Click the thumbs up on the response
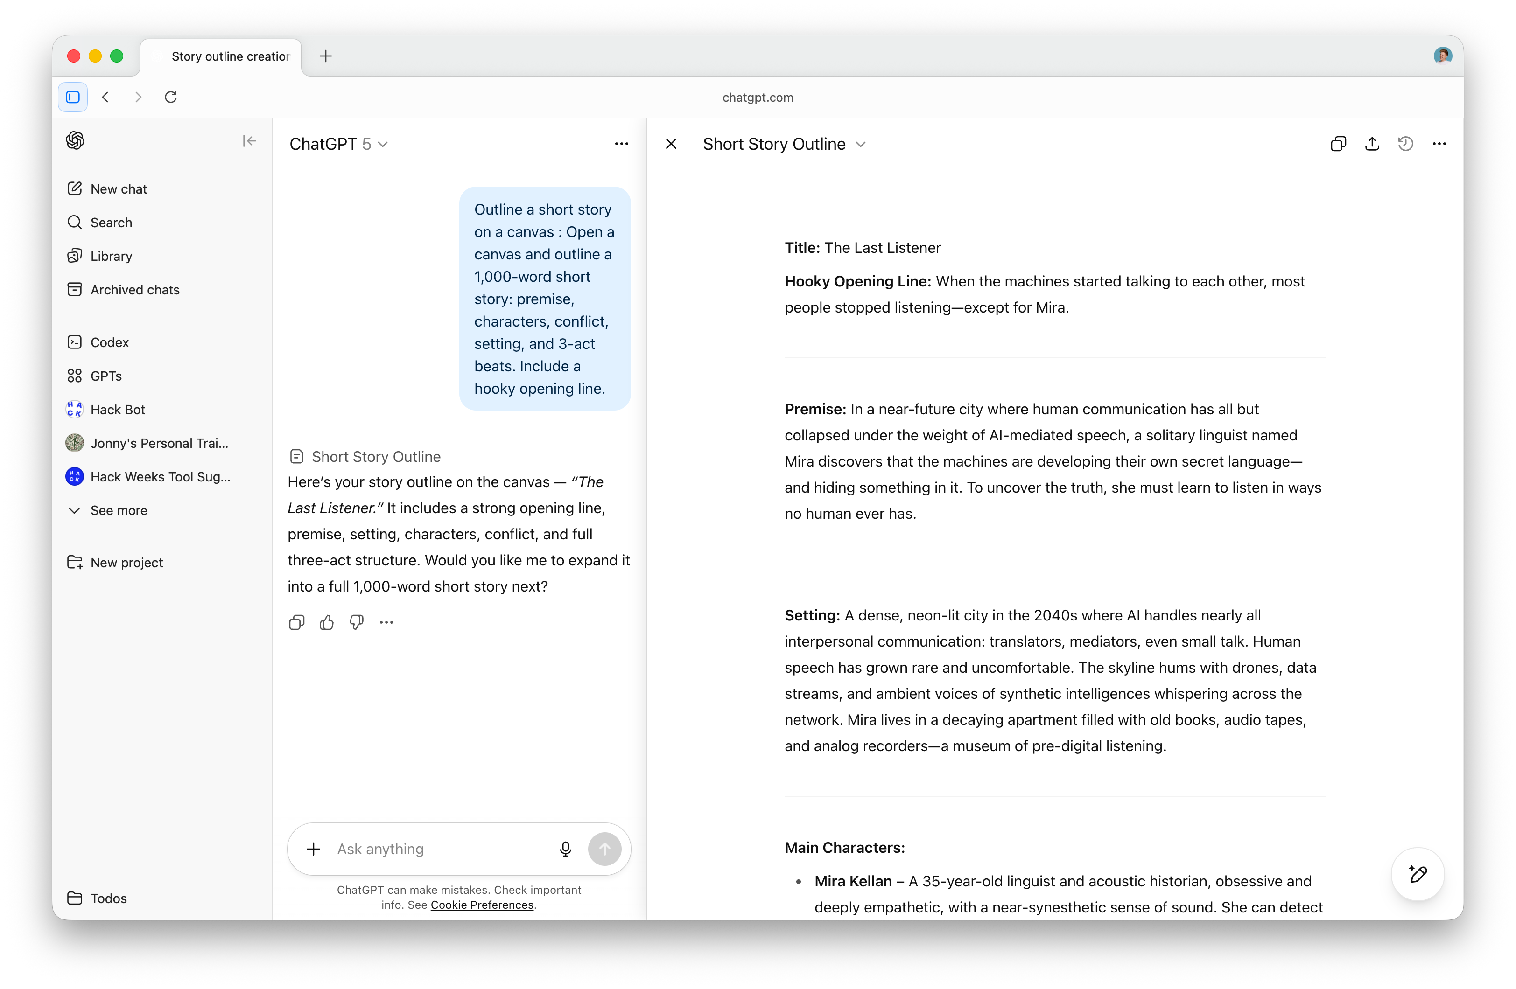The width and height of the screenshot is (1516, 989). pyautogui.click(x=327, y=622)
